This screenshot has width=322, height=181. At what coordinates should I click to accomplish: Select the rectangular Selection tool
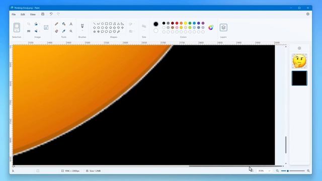17,26
